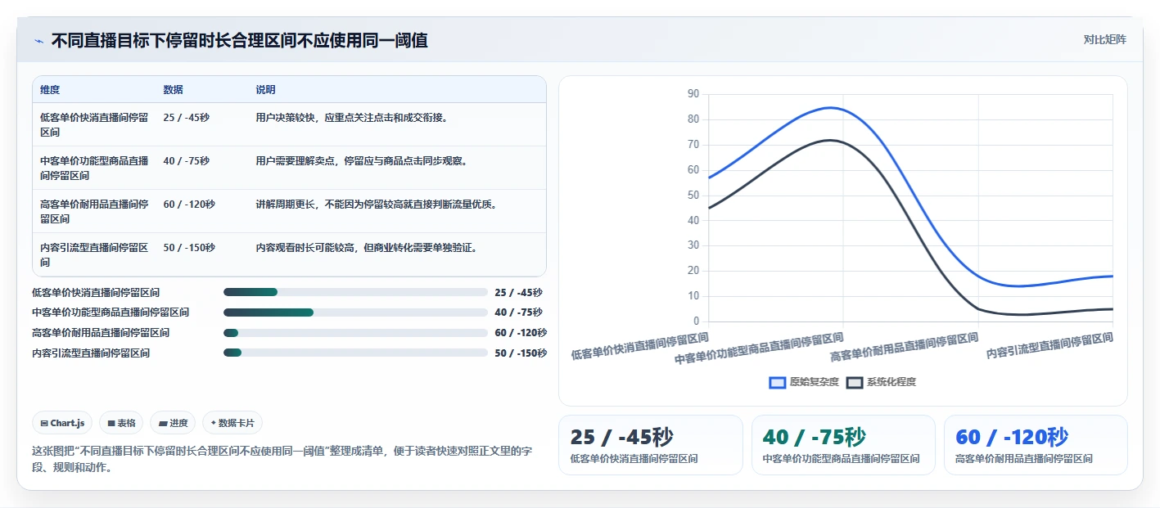This screenshot has height=508, width=1160.
Task: Click table row name 高客单价耐用品直播间停留区间
Action: click(94, 211)
